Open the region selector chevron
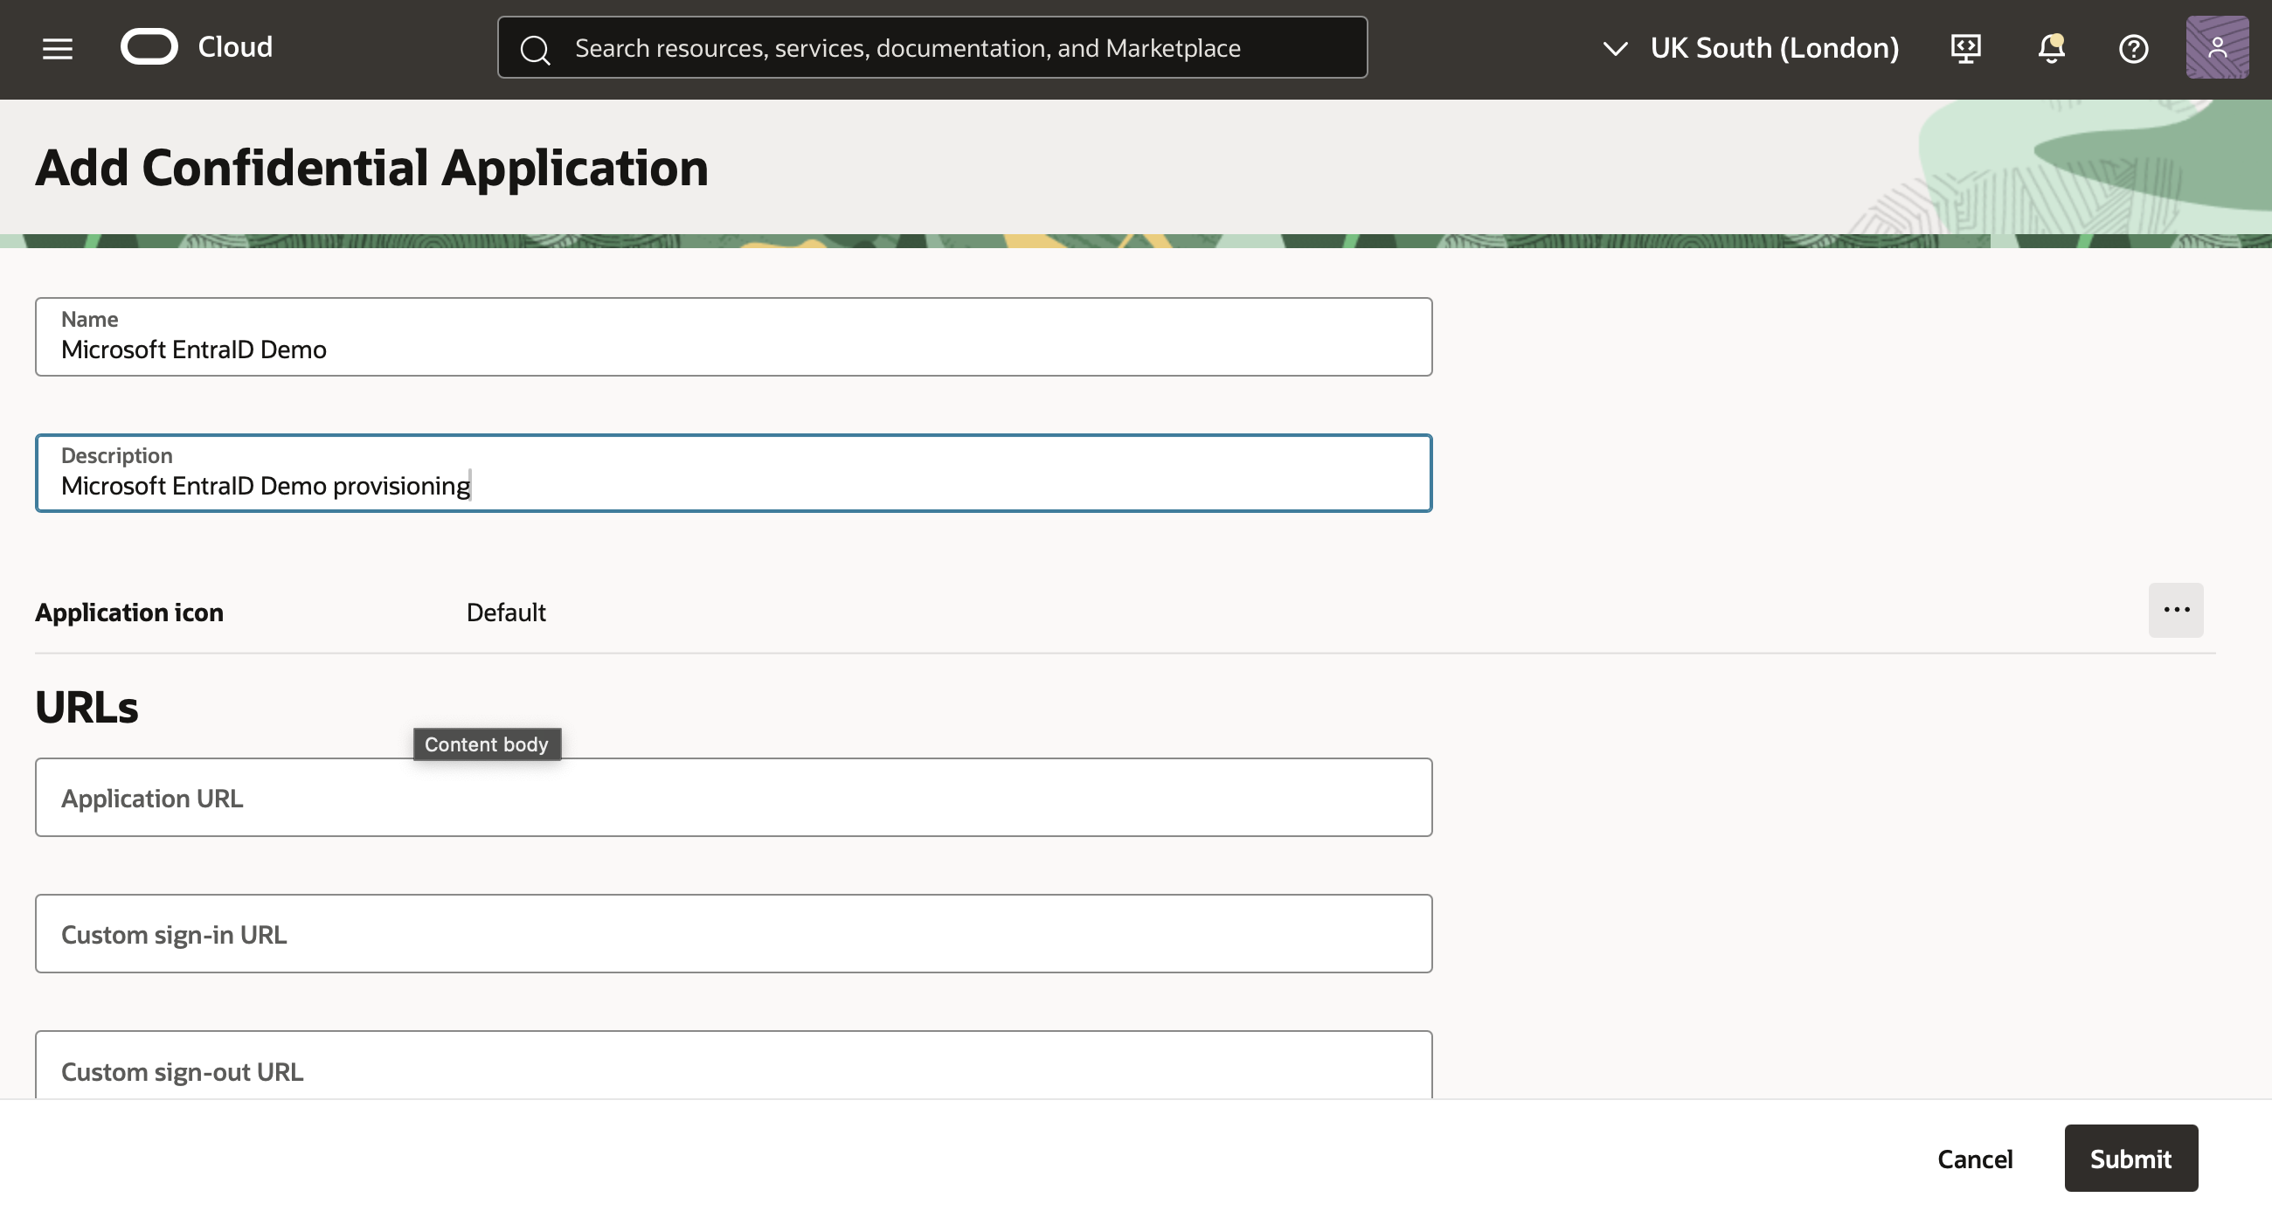The image size is (2272, 1218). (x=1615, y=50)
